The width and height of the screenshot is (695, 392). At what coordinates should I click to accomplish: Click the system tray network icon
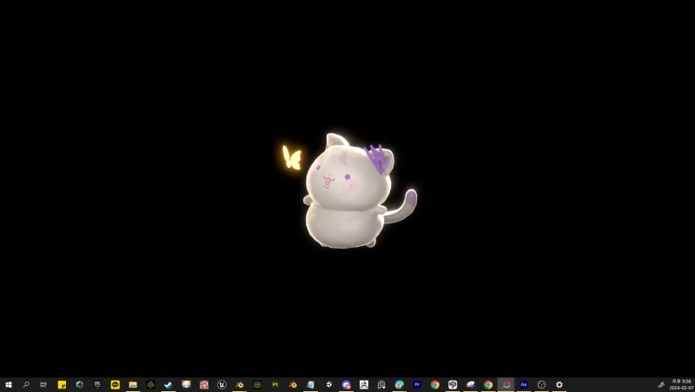coord(661,384)
